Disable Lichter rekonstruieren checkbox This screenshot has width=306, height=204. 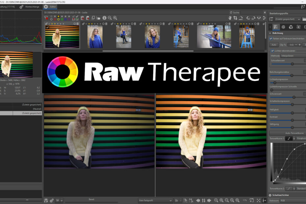pyautogui.click(x=272, y=51)
